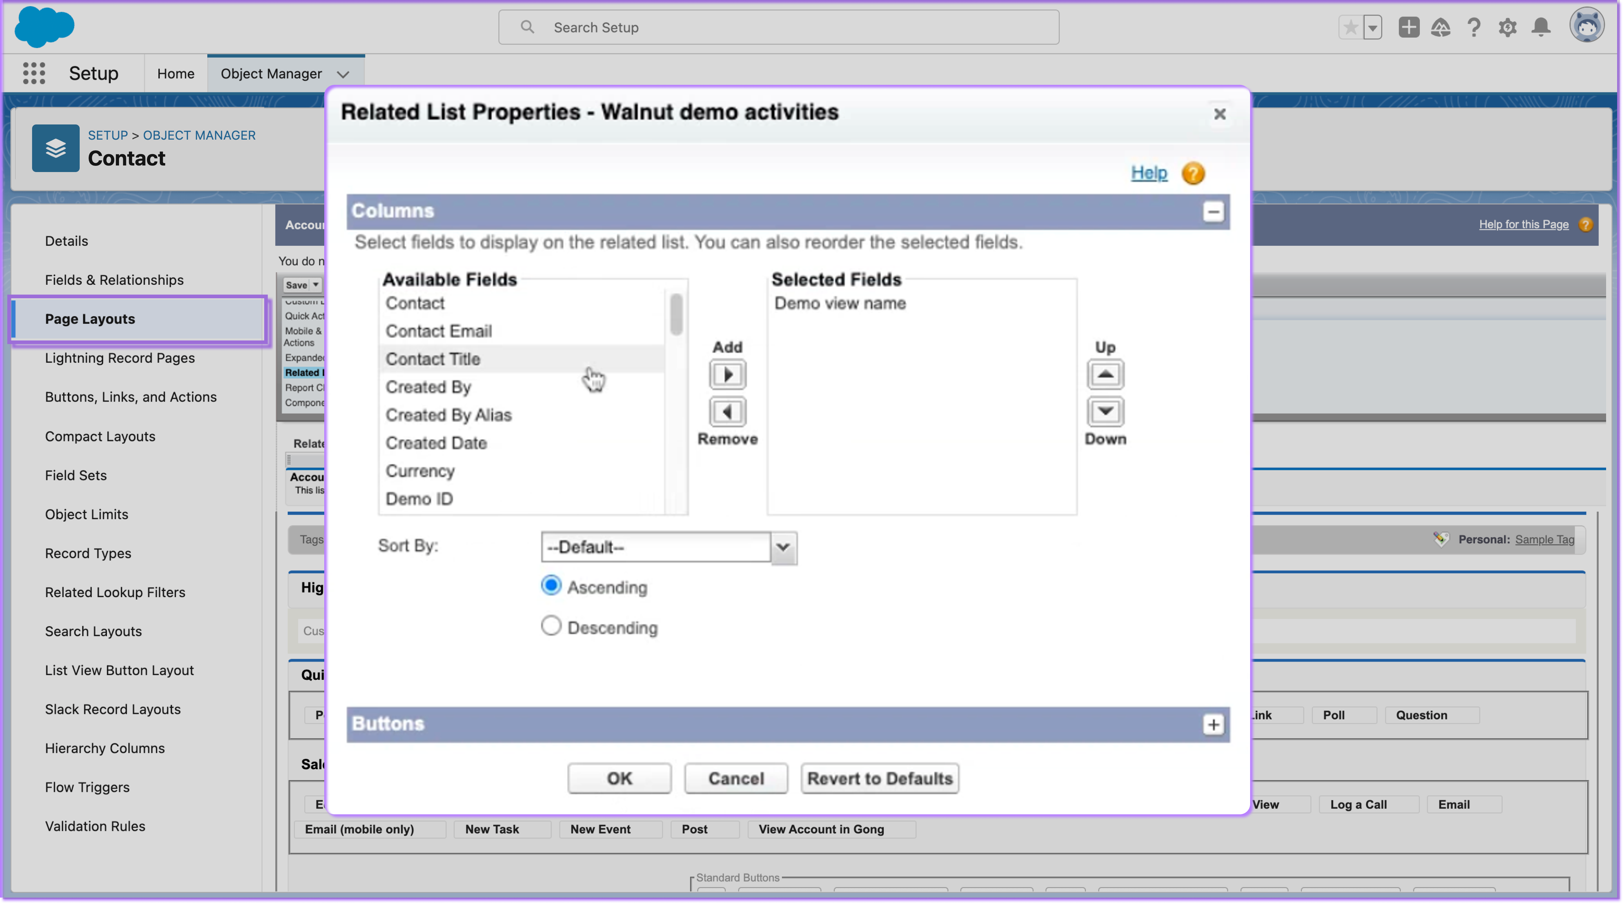Viewport: 1623px width, 905px height.
Task: Open the setup gear icon
Action: [1507, 27]
